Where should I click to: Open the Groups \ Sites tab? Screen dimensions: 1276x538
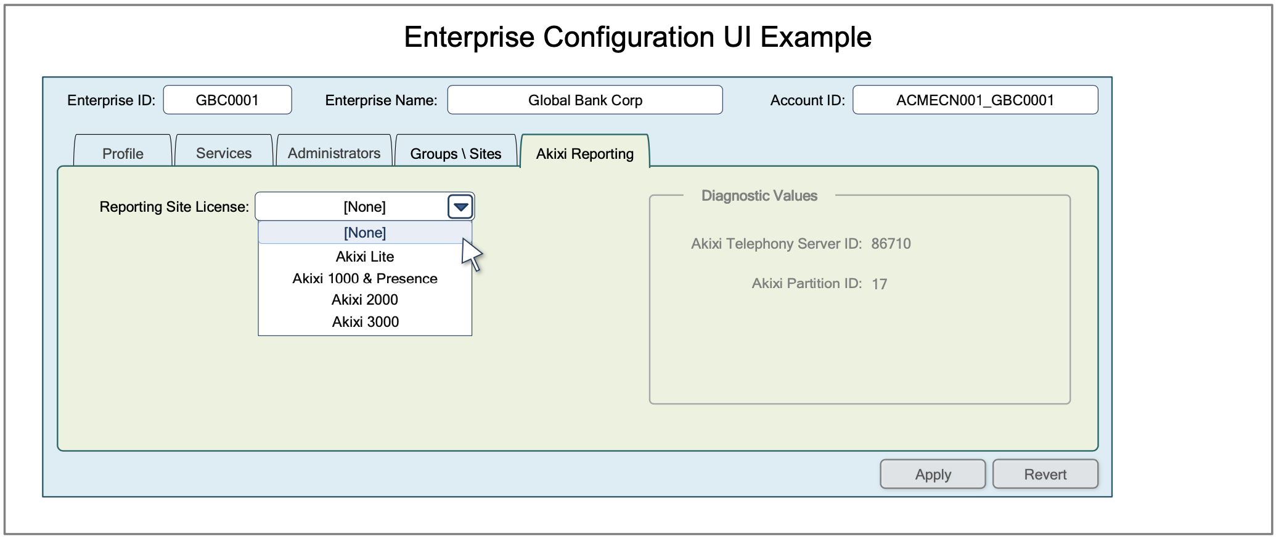coord(456,153)
